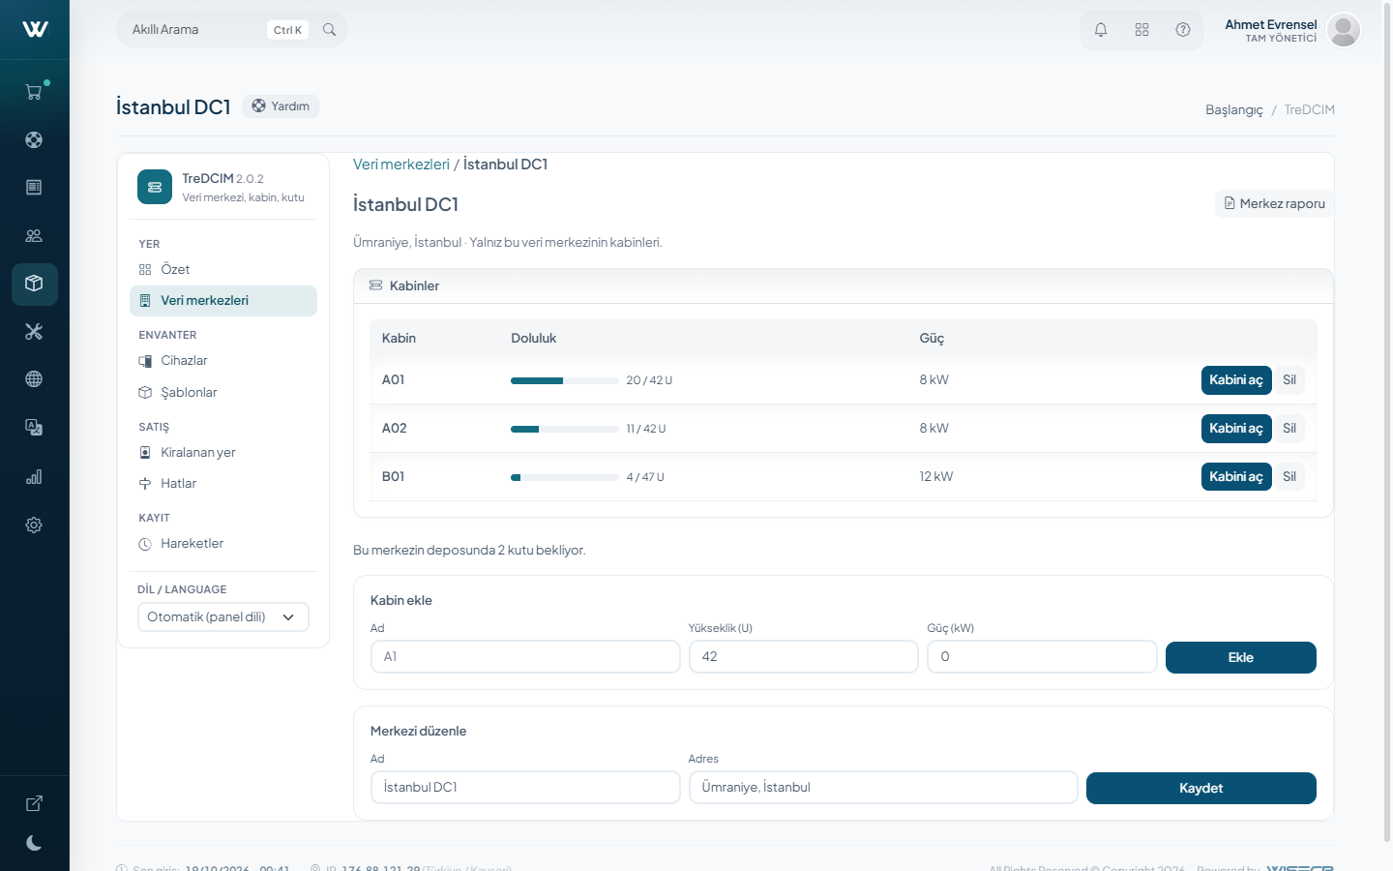Image resolution: width=1393 pixels, height=871 pixels.
Task: Open Kiralanan yer menu entry
Action: point(223,453)
